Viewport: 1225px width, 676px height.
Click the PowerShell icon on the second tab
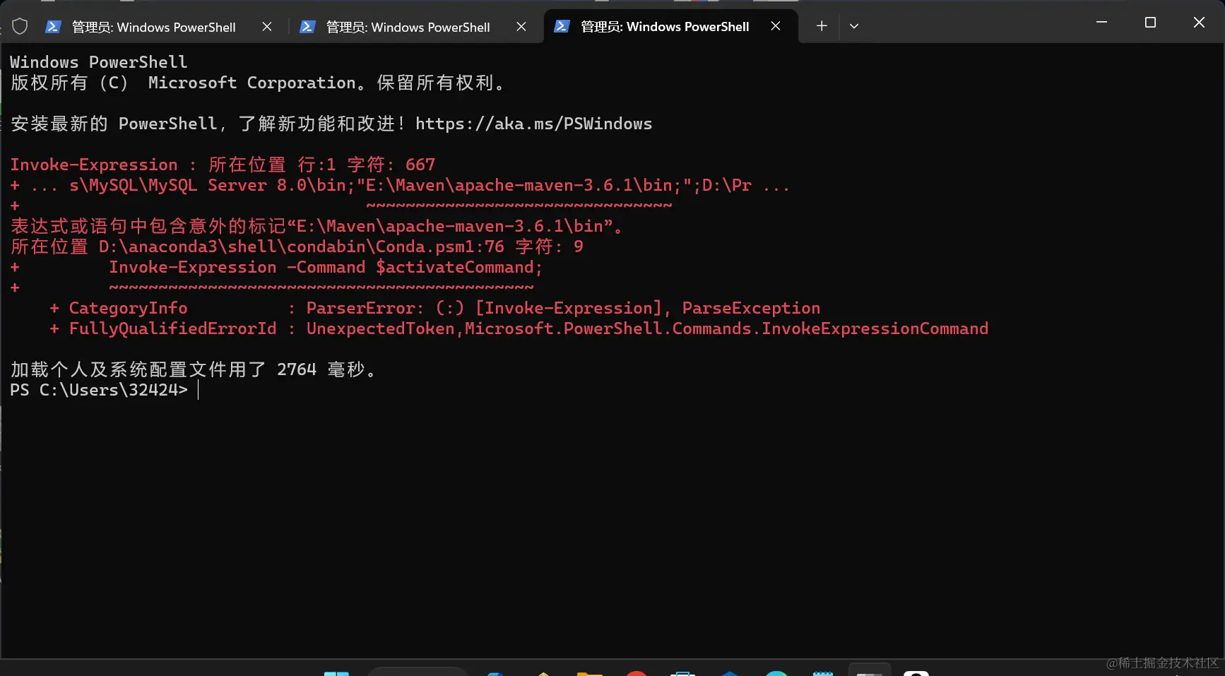pyautogui.click(x=307, y=27)
